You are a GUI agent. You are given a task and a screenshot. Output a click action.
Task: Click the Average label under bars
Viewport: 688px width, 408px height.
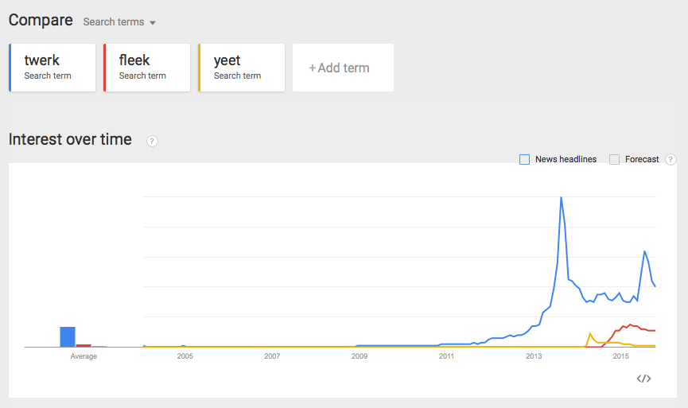point(84,356)
